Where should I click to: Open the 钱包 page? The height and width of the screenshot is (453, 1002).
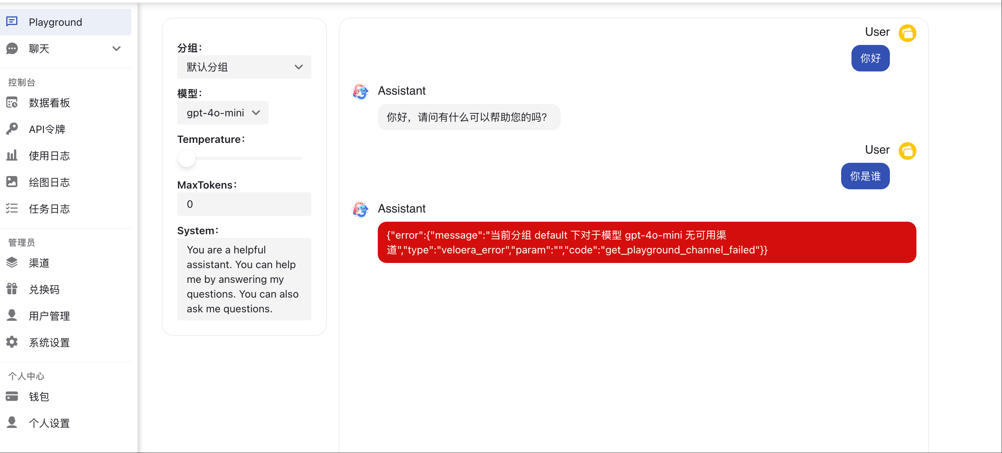coord(66,396)
